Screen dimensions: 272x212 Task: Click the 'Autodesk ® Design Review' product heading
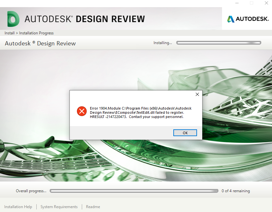(x=40, y=43)
